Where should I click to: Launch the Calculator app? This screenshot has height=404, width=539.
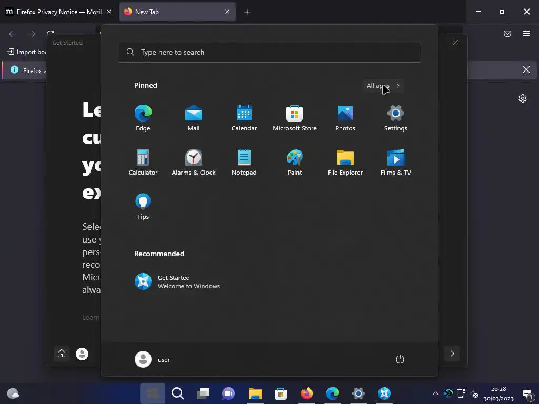143,162
